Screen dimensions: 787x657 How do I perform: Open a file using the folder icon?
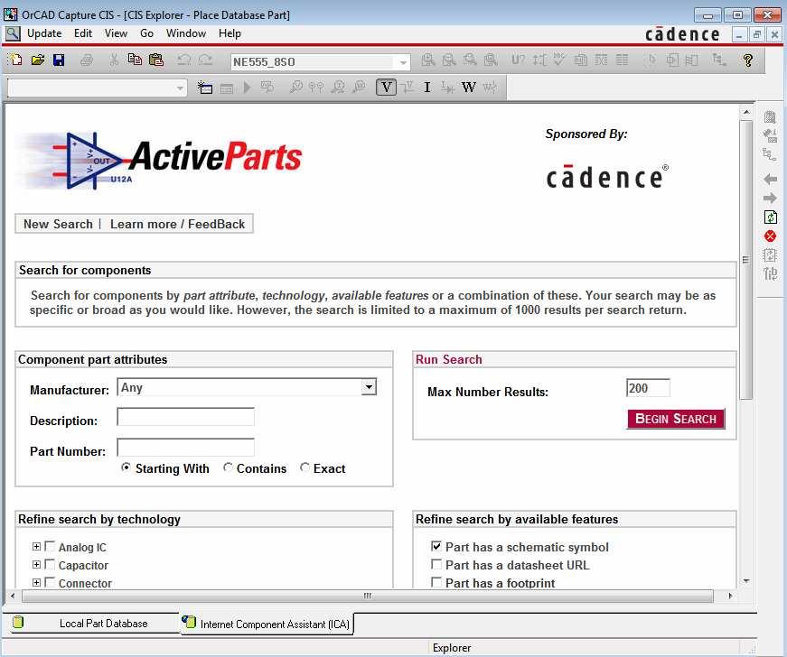(38, 60)
